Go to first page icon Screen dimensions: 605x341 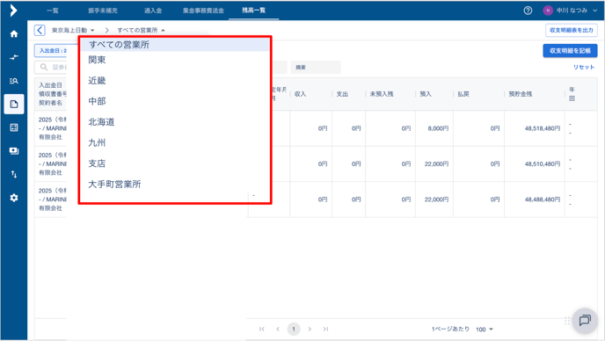262,329
